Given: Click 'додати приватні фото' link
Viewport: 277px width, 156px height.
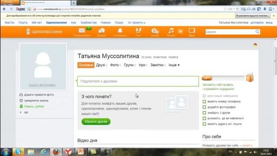Looking at the screenshot, I should tap(39, 95).
